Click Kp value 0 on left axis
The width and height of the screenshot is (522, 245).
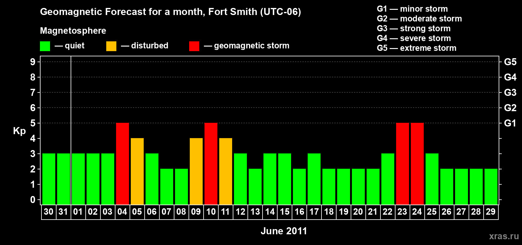click(33, 200)
